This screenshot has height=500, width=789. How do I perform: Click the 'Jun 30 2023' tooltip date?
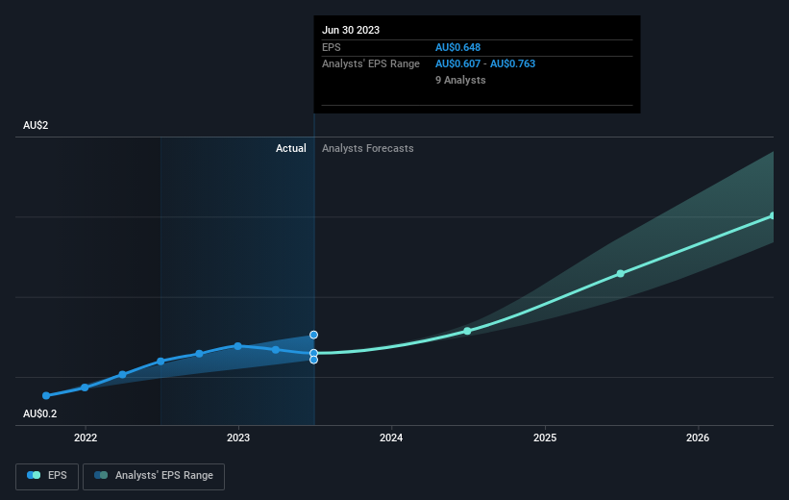(x=351, y=30)
